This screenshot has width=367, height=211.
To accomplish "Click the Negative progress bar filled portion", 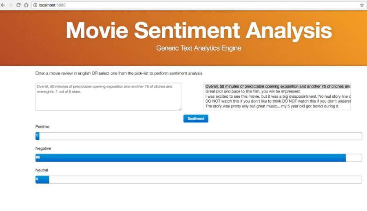I will pos(190,158).
